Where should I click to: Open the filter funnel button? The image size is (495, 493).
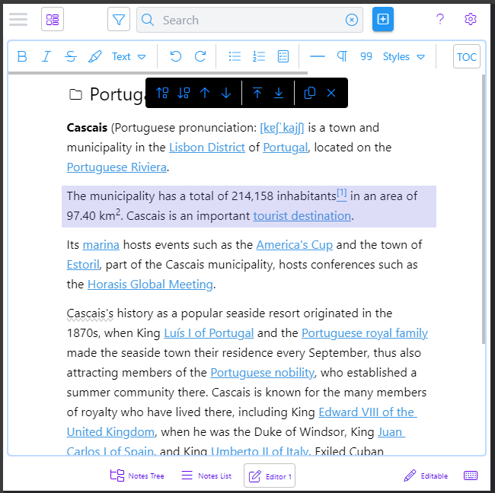pyautogui.click(x=119, y=20)
